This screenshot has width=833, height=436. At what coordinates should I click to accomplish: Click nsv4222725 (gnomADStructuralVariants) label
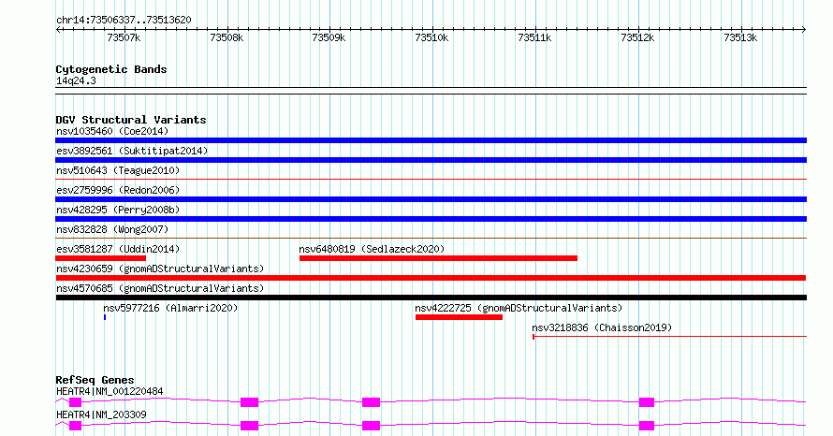(519, 308)
